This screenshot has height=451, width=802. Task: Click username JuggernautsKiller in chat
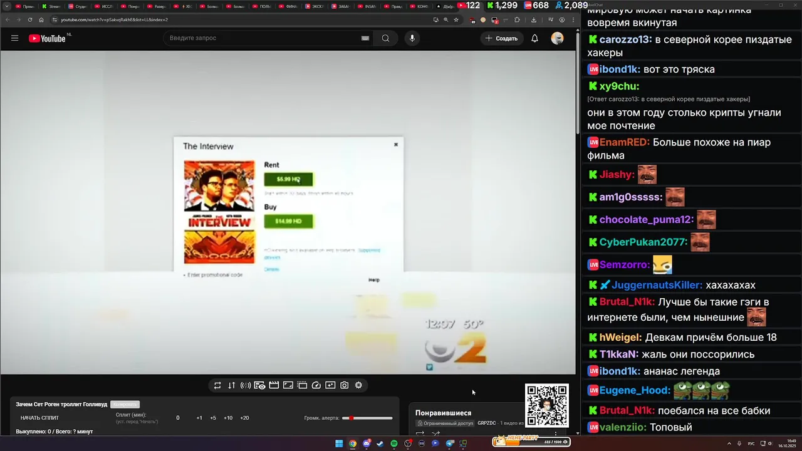pyautogui.click(x=657, y=285)
